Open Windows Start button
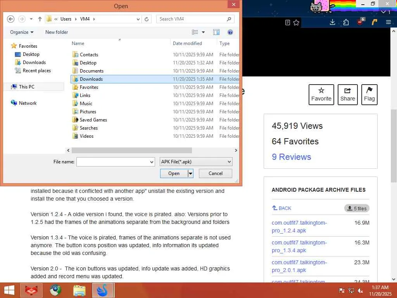Screen dimensions: 397x298 pos(9,290)
